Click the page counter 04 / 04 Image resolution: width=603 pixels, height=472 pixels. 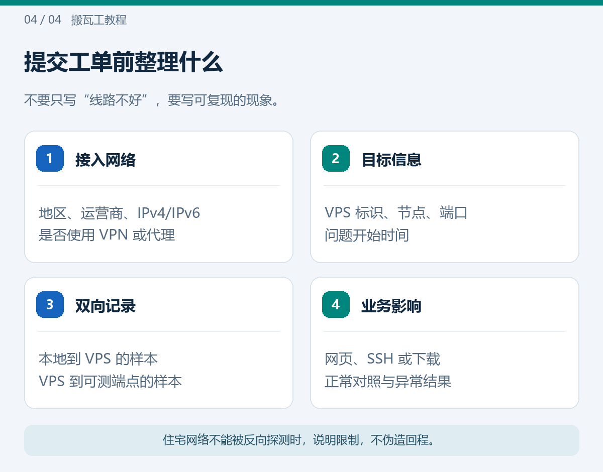tap(43, 20)
